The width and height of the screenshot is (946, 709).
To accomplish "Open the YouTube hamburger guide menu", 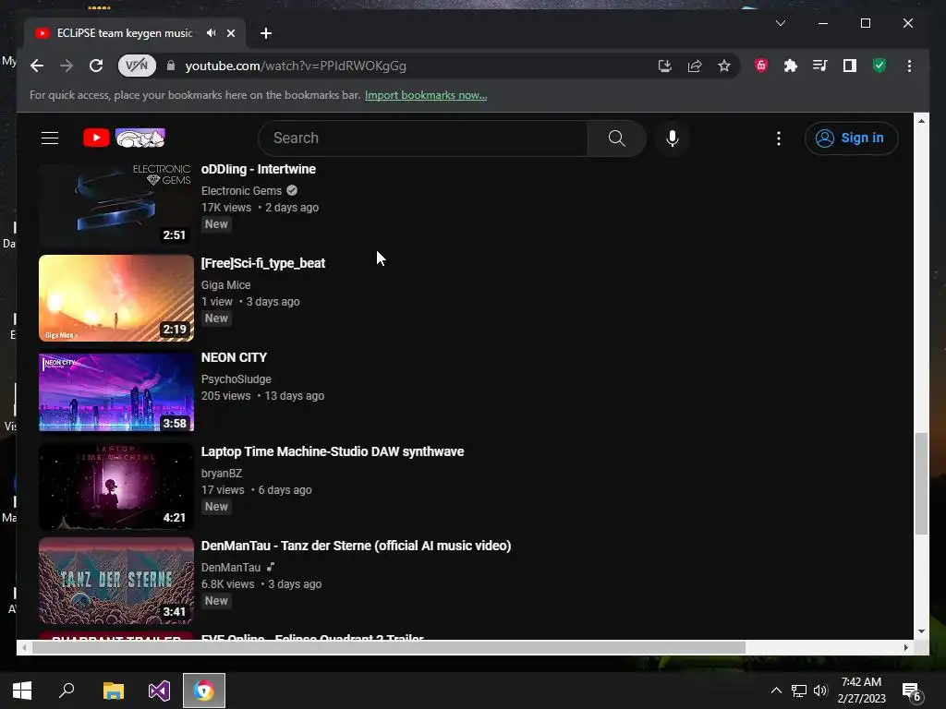I will (50, 138).
